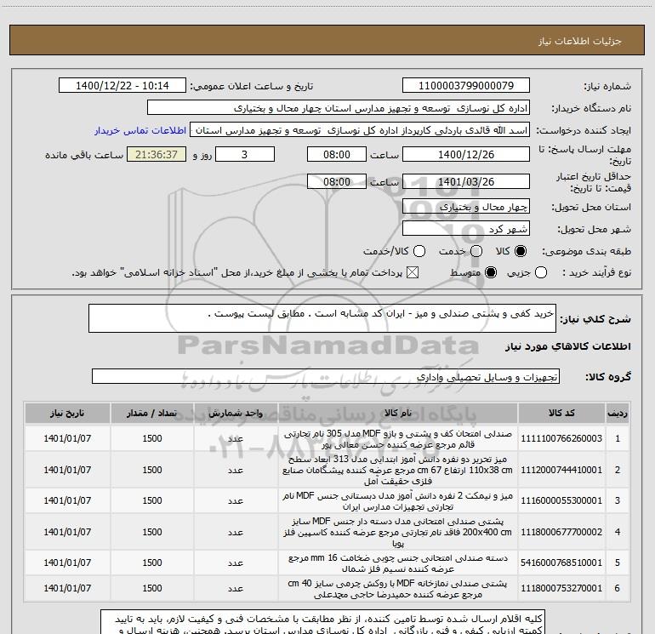Choose the جزیی purchase process option
This screenshot has height=634, width=655.
(x=541, y=272)
